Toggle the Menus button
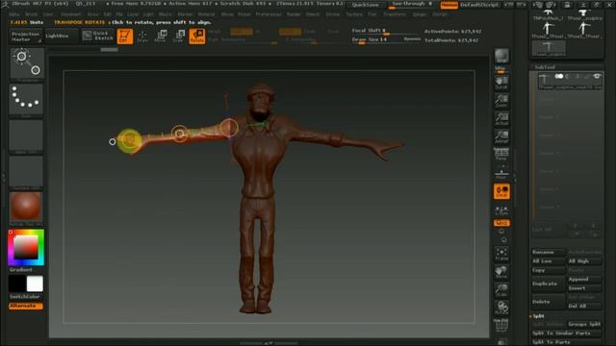616x346 pixels. tap(449, 5)
